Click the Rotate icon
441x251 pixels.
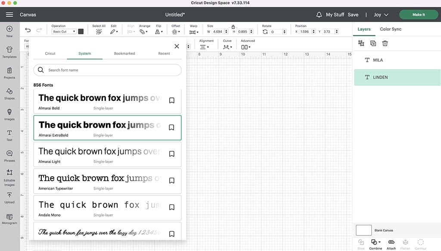pos(265,31)
